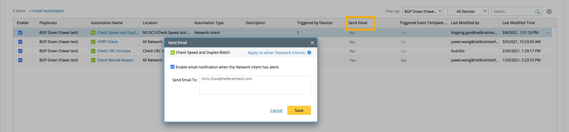Sort by Last Modified by column header
This screenshot has width=569, height=132.
pyautogui.click(x=465, y=23)
